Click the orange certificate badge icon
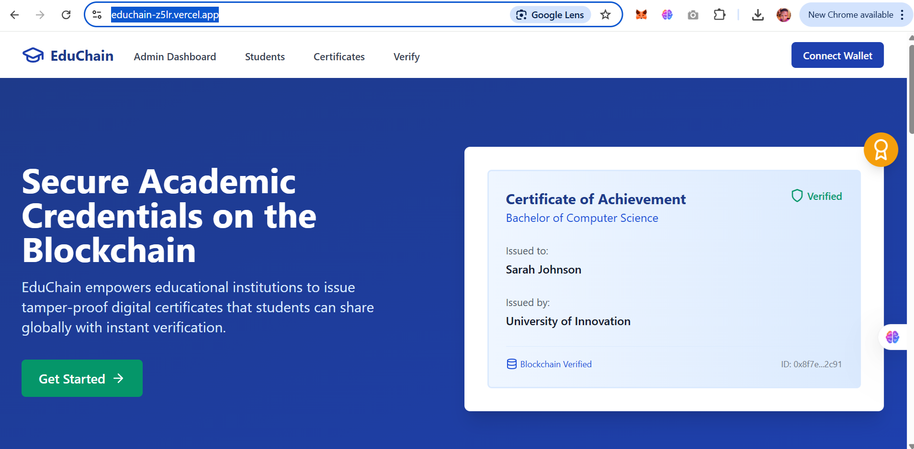The height and width of the screenshot is (449, 914). tap(880, 149)
